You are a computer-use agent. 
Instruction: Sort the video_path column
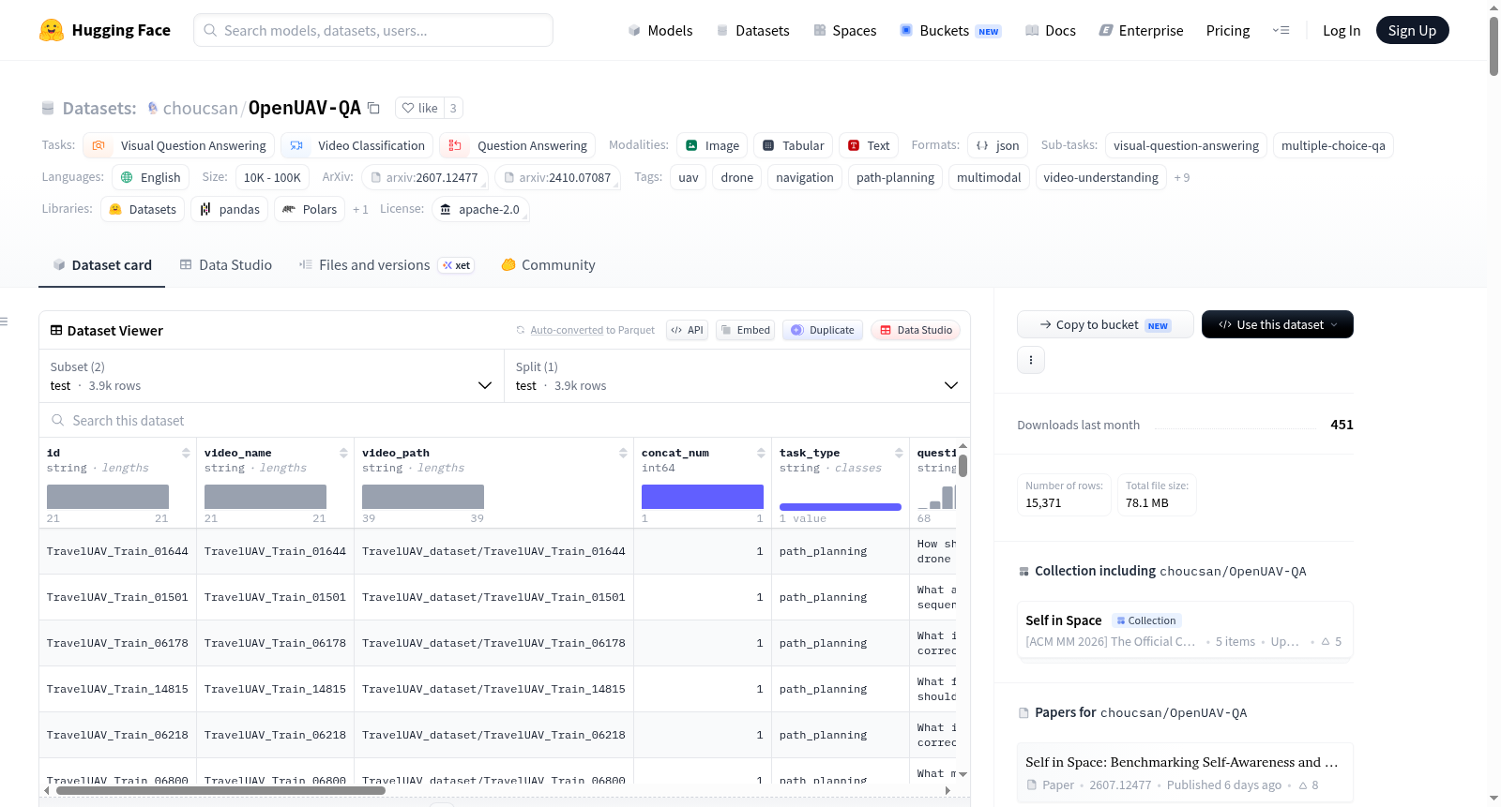click(x=623, y=453)
